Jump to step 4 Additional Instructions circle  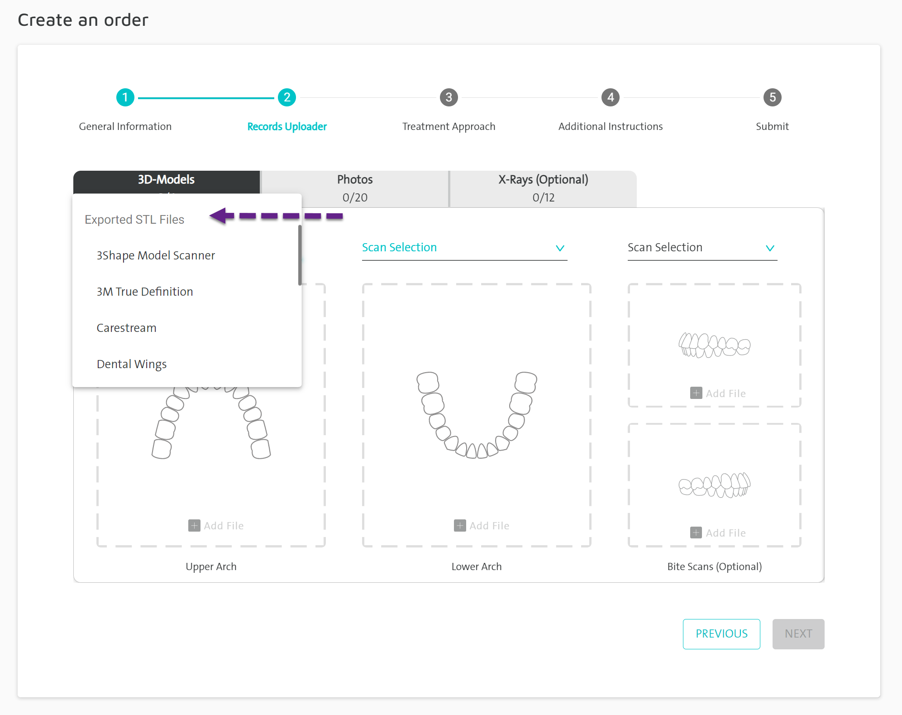point(610,97)
